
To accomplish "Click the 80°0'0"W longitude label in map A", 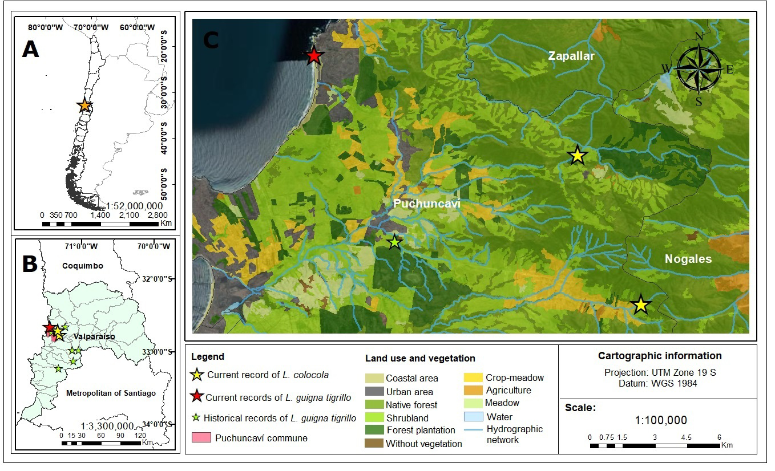I will coord(47,27).
